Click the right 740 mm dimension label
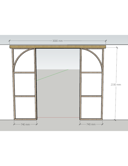This screenshot has height=166, width=128. pos(91,124)
